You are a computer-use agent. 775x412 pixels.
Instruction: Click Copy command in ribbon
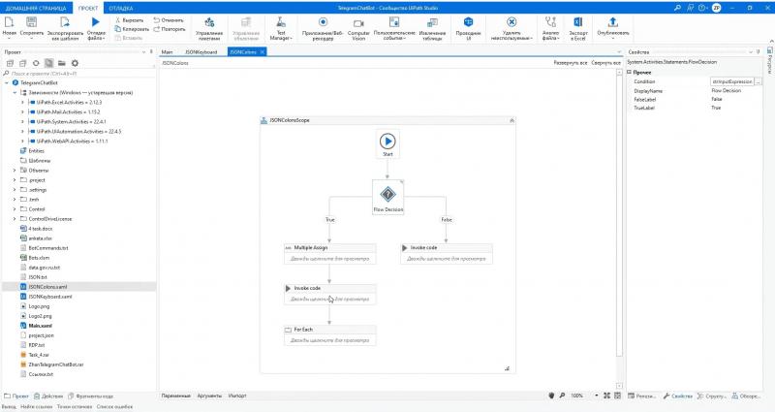(132, 29)
